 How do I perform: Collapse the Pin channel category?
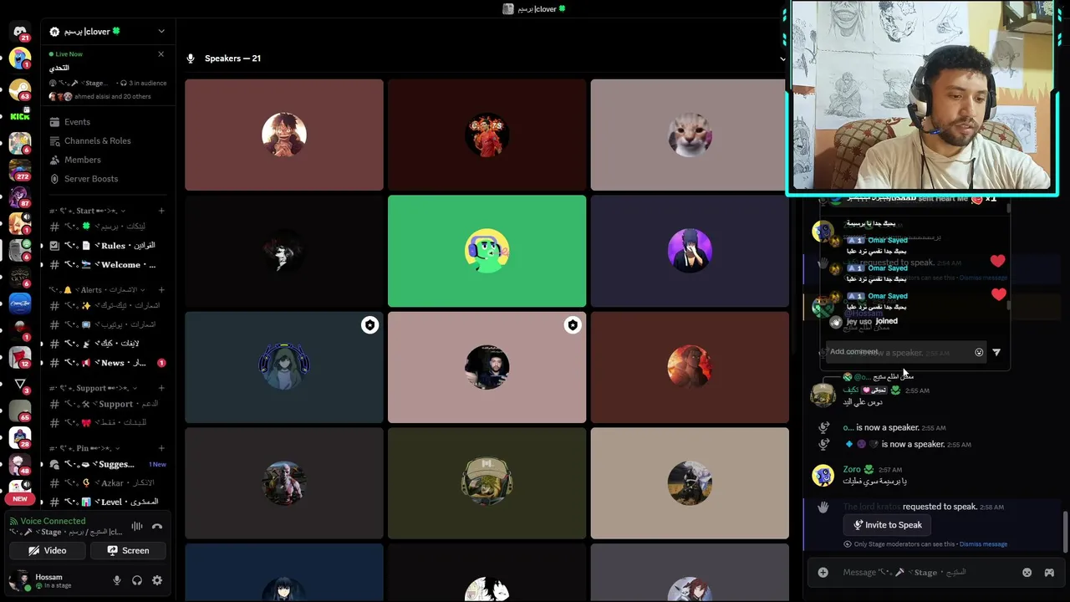click(x=84, y=448)
